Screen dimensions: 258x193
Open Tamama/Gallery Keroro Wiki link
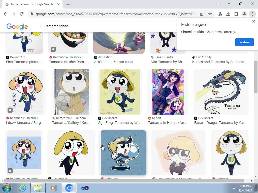click(71, 123)
